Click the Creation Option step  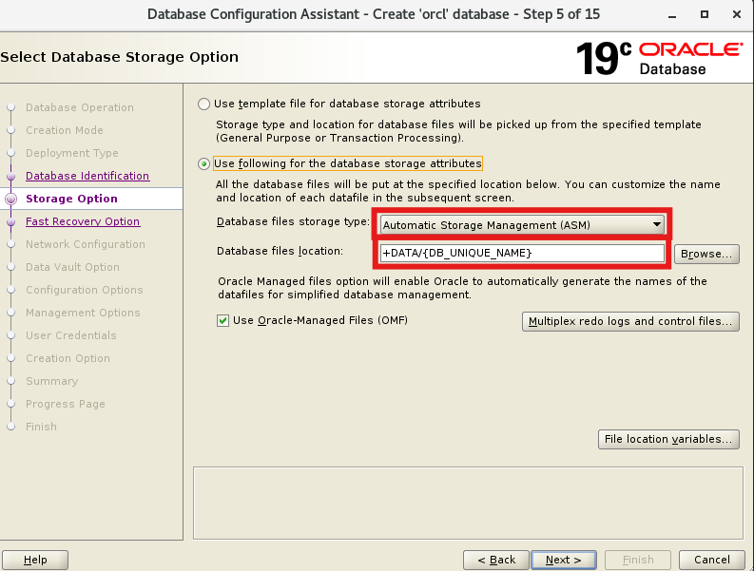pyautogui.click(x=68, y=358)
